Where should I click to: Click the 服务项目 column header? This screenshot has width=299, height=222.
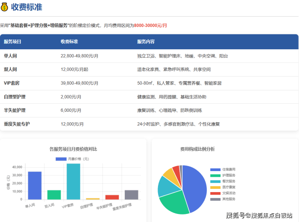tap(13, 42)
